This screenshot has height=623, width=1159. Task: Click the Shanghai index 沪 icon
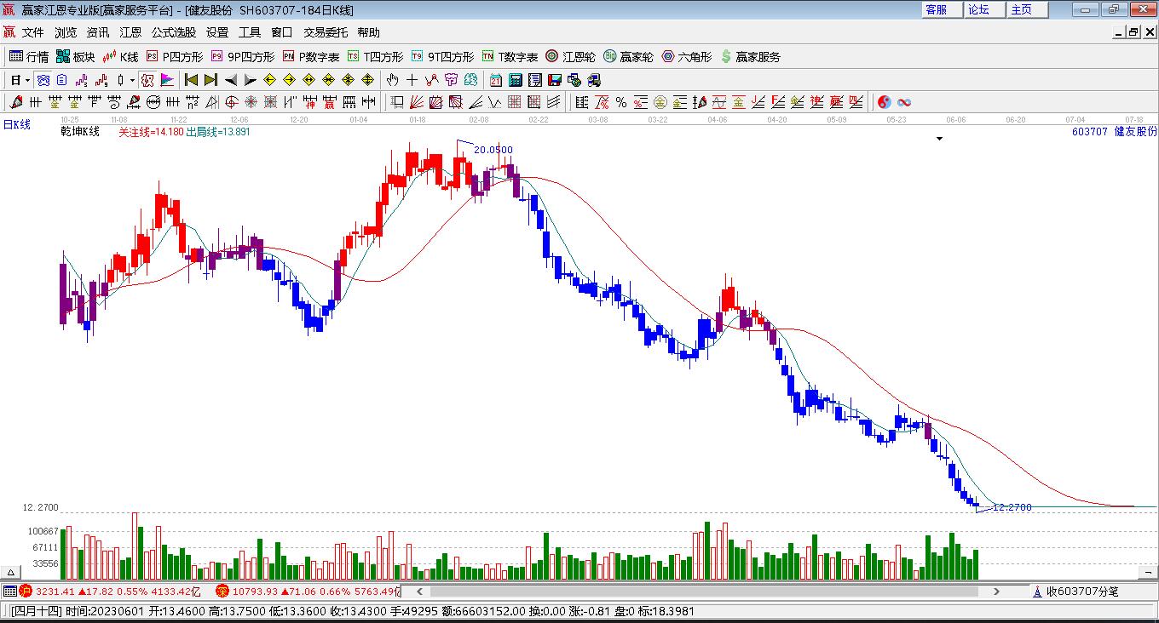(26, 591)
